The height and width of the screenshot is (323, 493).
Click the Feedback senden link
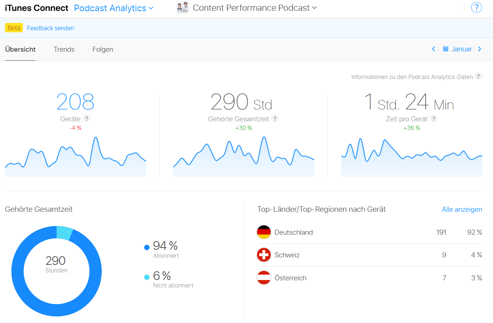coord(51,28)
